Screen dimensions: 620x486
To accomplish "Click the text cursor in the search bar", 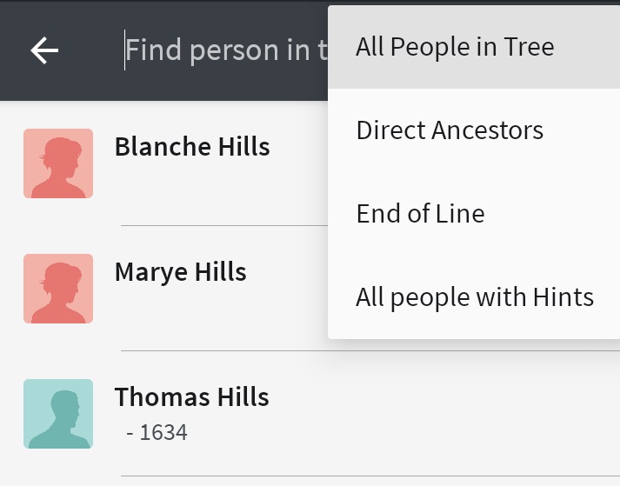I will pyautogui.click(x=125, y=51).
